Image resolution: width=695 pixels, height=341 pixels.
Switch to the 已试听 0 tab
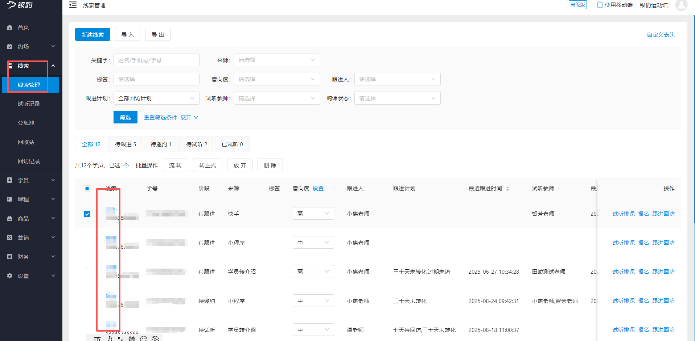[x=232, y=144]
